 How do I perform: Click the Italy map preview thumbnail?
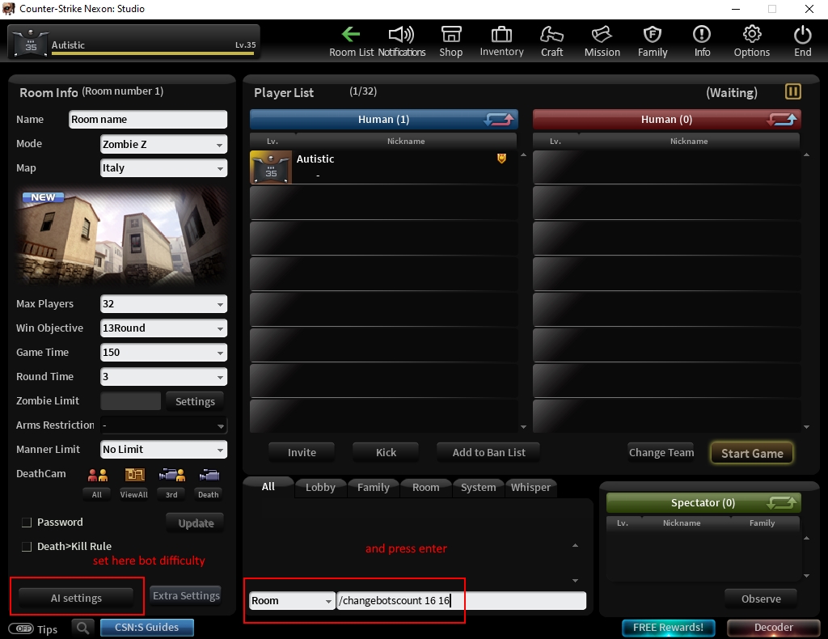(x=121, y=236)
